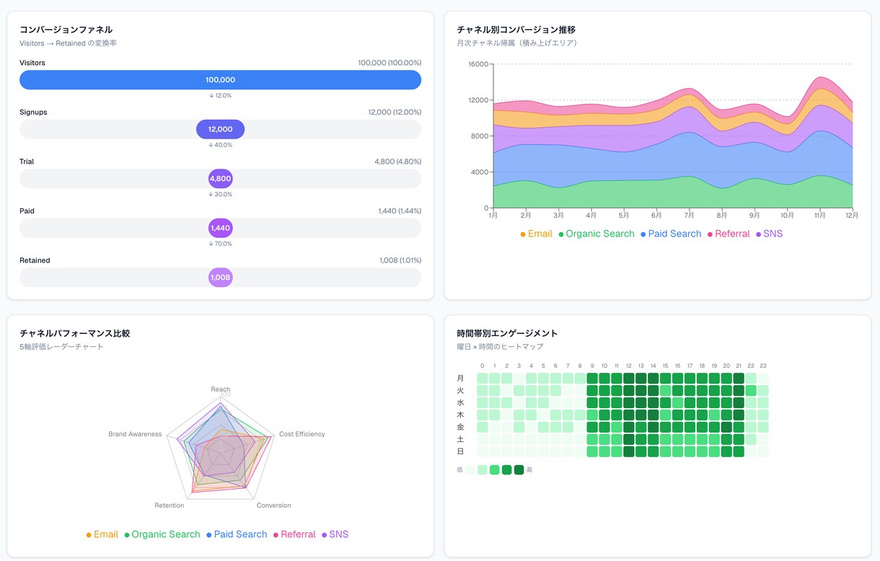The image size is (880, 561).
Task: Click the 高 label in heatmap legend
Action: pos(529,469)
